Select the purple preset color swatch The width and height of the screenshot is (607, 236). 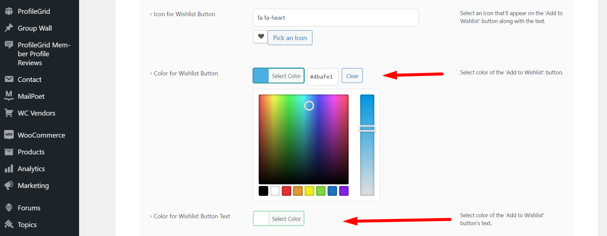(x=344, y=191)
